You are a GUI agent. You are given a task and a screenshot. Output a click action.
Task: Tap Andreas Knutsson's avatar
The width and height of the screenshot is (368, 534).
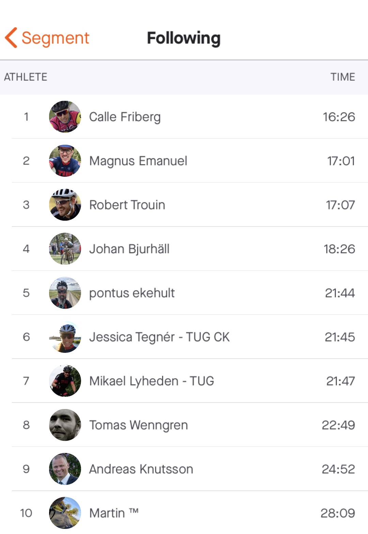pyautogui.click(x=65, y=469)
